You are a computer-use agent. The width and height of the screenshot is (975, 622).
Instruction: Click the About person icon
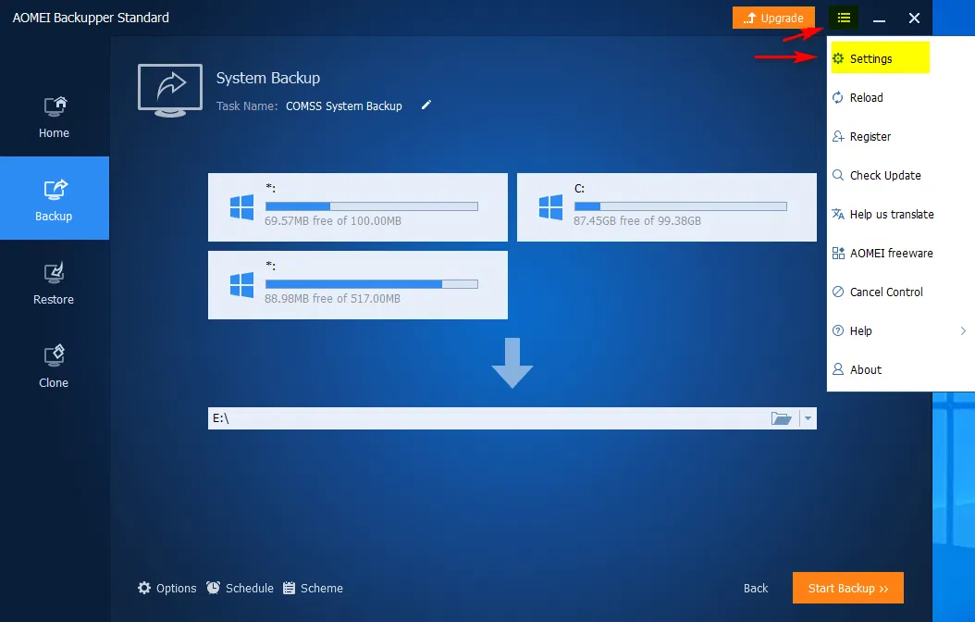(838, 369)
